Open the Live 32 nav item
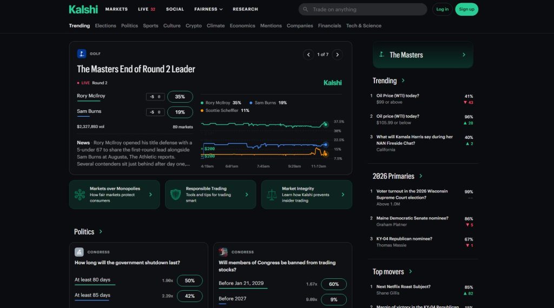Screen dimensions: 554x308 tap(147, 9)
